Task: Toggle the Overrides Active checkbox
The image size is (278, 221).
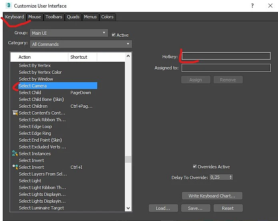Action: pyautogui.click(x=195, y=166)
